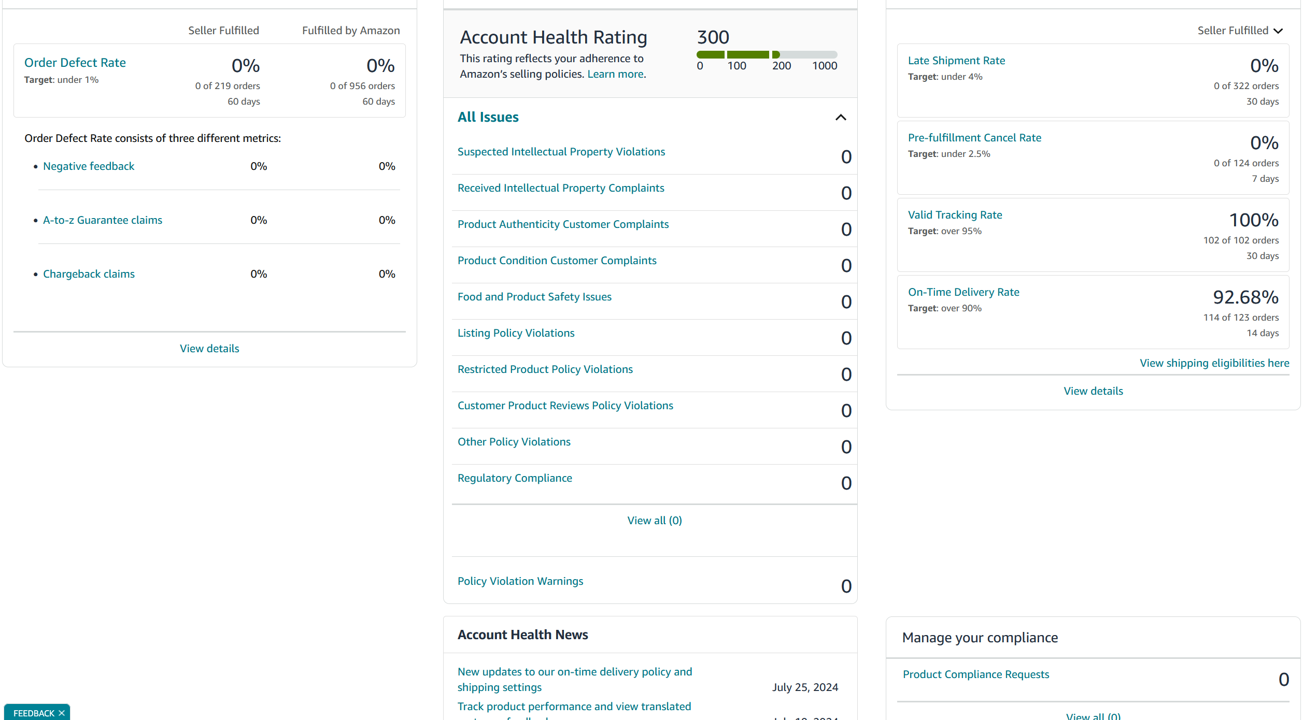Viewport: 1303px width, 720px height.
Task: Click '0 of 219 orders' text
Action: coord(228,86)
